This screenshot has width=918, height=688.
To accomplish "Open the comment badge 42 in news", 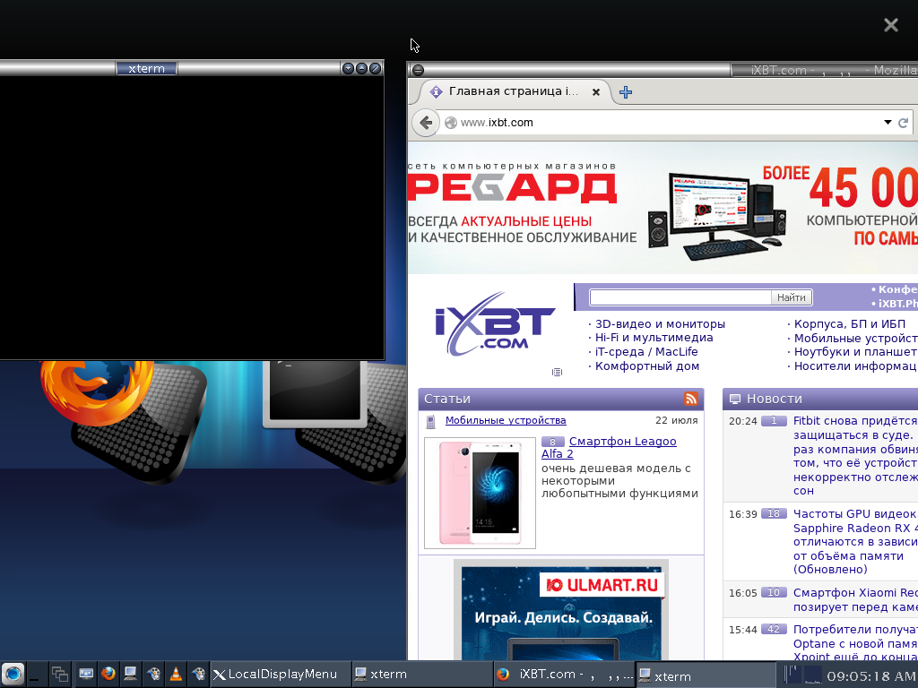I will point(774,629).
